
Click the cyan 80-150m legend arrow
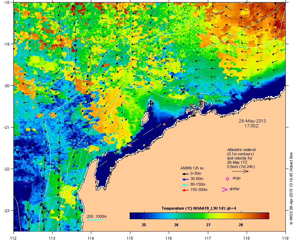[185, 185]
